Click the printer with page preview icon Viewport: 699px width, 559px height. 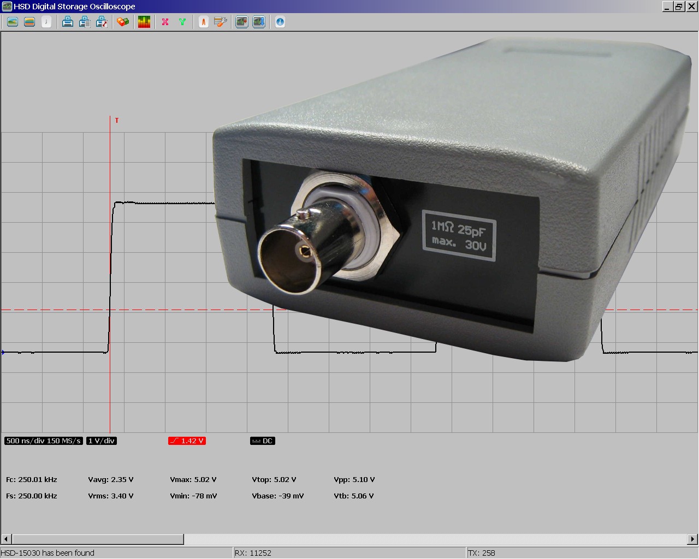click(85, 22)
